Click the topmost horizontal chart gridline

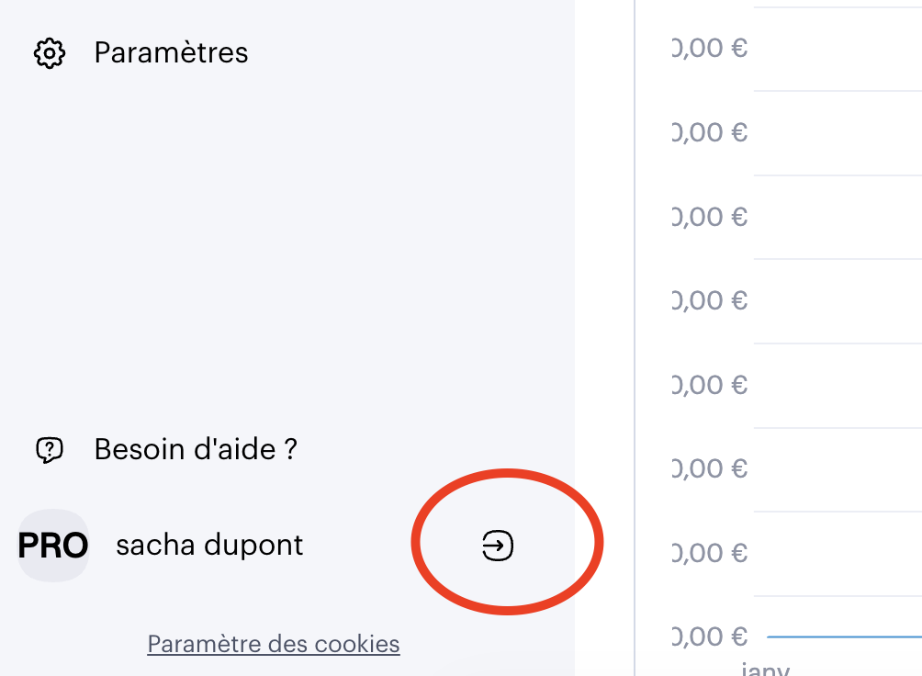tap(836, 7)
